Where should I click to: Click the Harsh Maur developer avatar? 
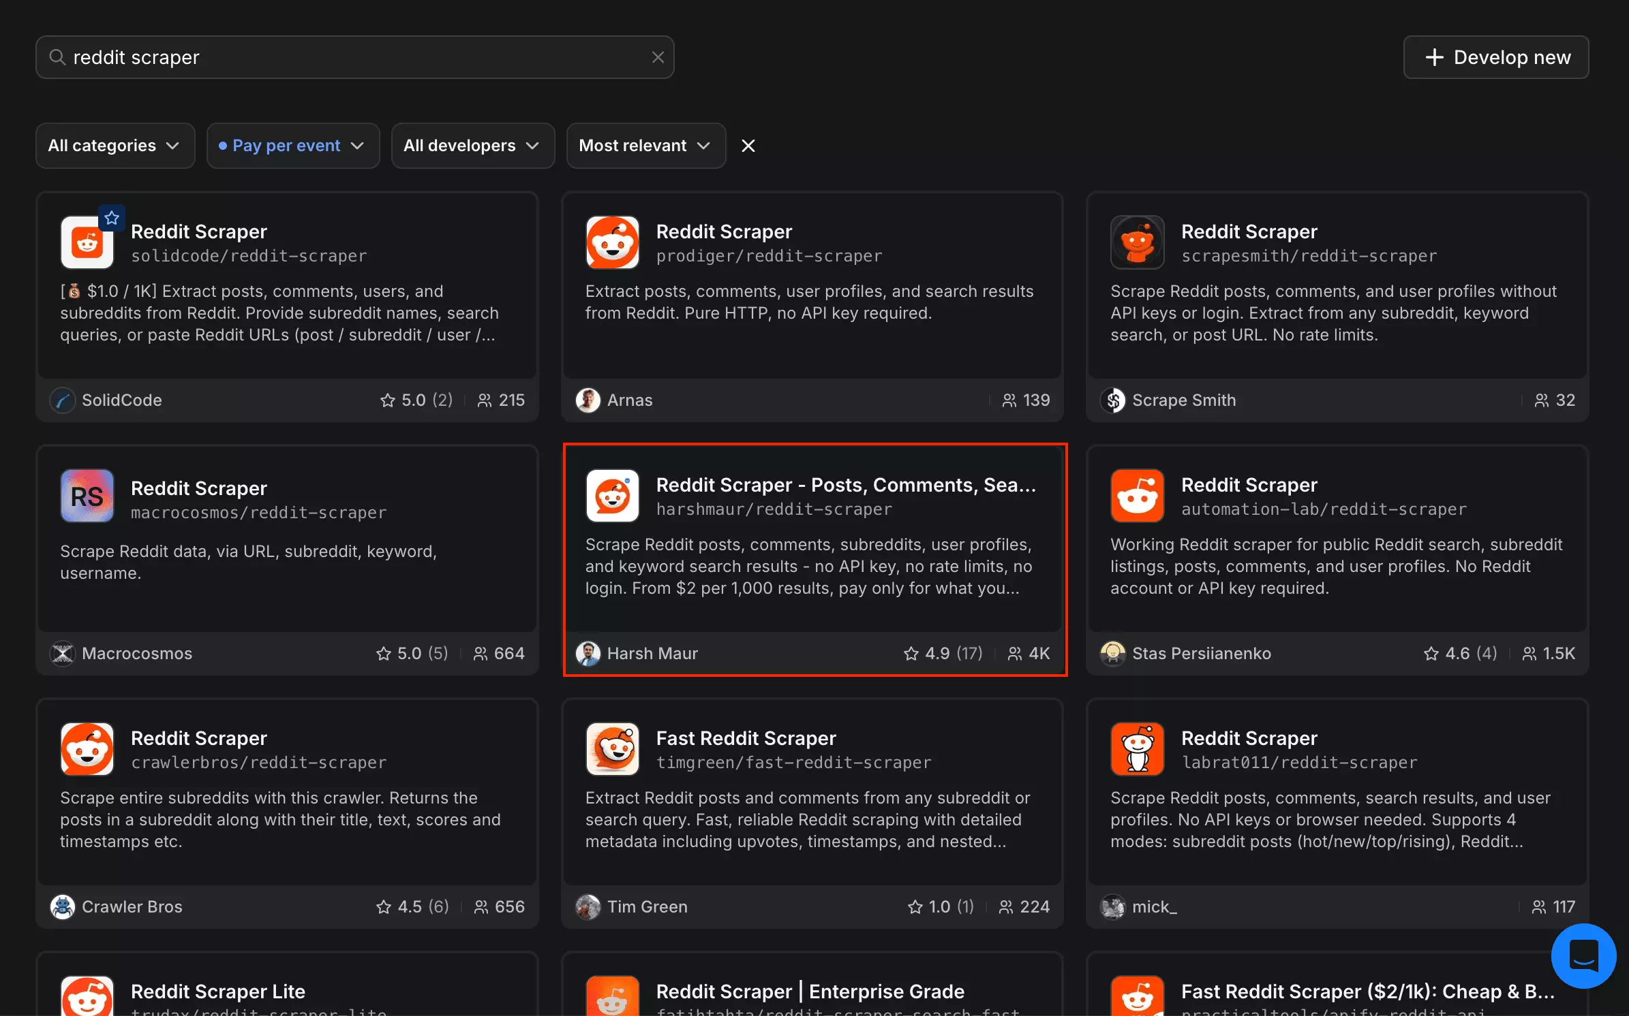[588, 654]
